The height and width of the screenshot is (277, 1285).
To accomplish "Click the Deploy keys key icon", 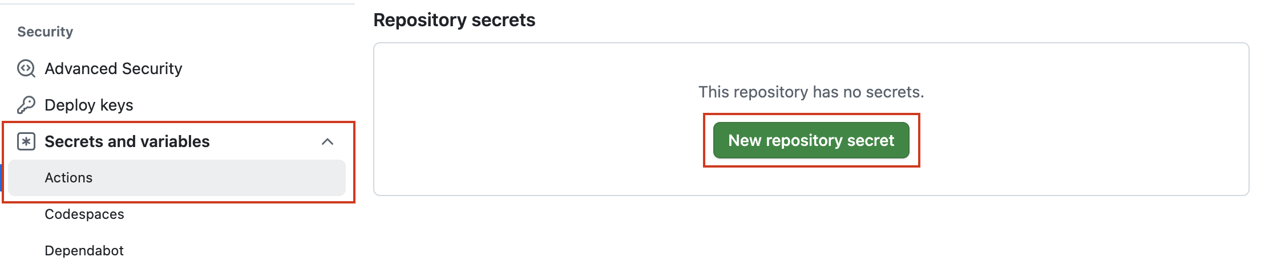I will pyautogui.click(x=26, y=105).
